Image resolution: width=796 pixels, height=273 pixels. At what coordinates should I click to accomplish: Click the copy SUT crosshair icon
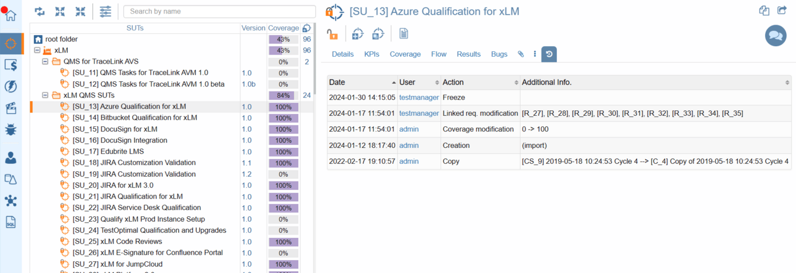pos(378,33)
